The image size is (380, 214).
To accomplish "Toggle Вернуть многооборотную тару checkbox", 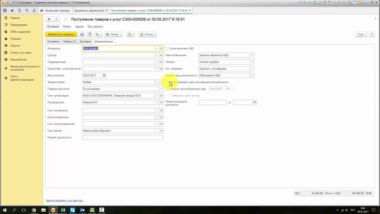I will pos(167,89).
